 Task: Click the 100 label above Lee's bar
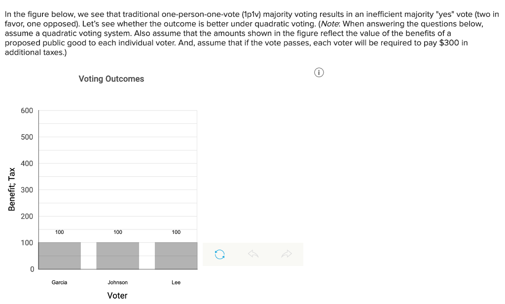pyautogui.click(x=176, y=231)
